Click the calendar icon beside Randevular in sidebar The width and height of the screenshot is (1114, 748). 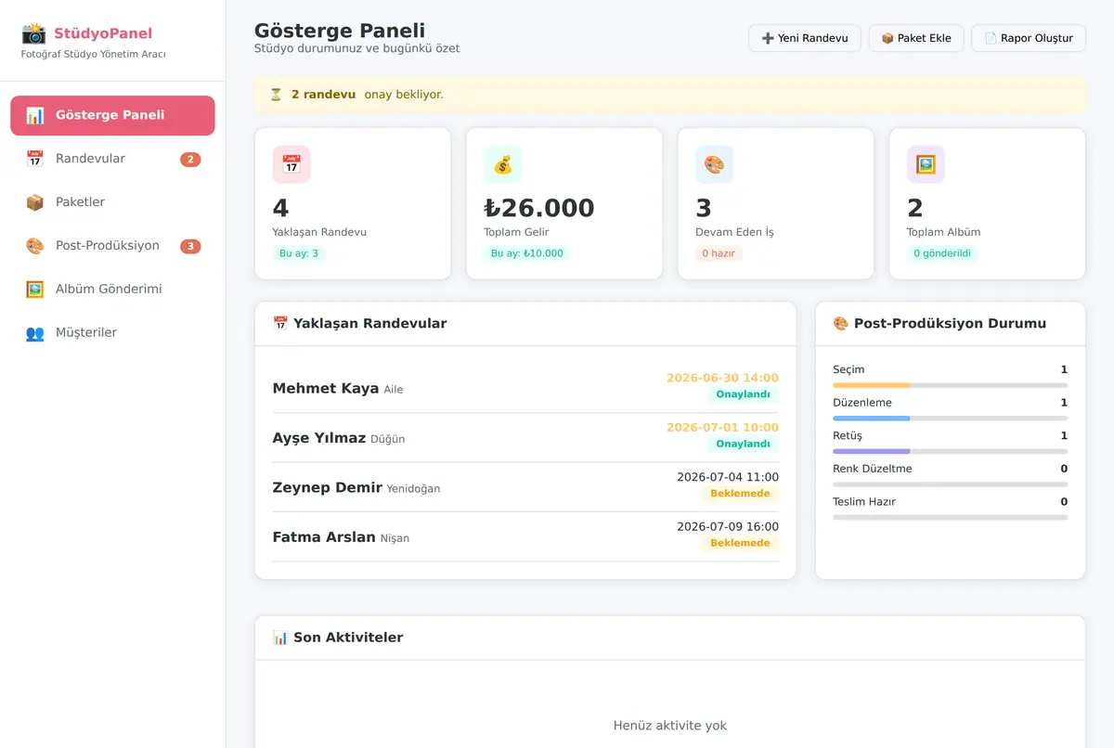35,159
